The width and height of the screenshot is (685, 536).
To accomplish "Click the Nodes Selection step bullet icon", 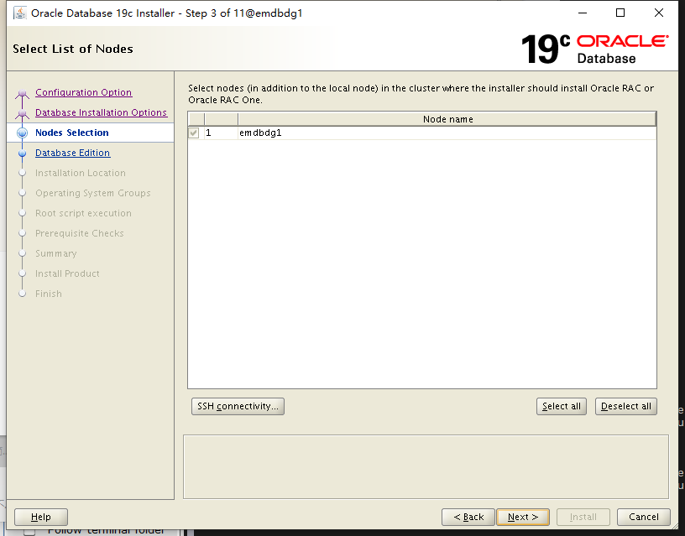I will [23, 133].
